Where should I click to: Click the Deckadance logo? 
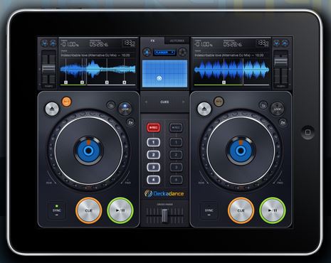164,193
